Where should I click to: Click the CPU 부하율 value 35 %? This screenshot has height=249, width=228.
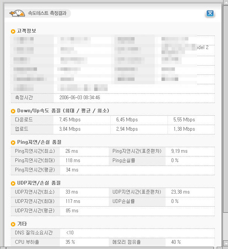(70, 242)
